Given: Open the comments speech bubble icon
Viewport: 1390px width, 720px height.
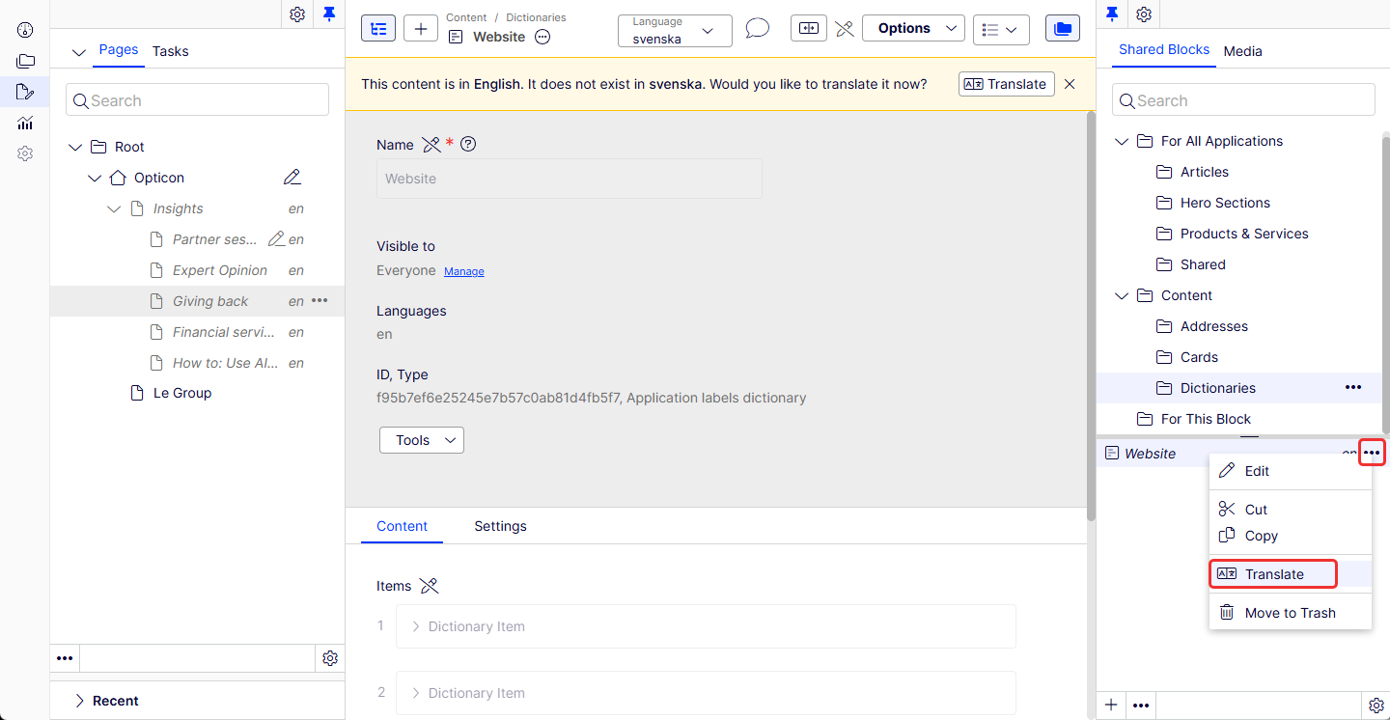Looking at the screenshot, I should pyautogui.click(x=758, y=28).
